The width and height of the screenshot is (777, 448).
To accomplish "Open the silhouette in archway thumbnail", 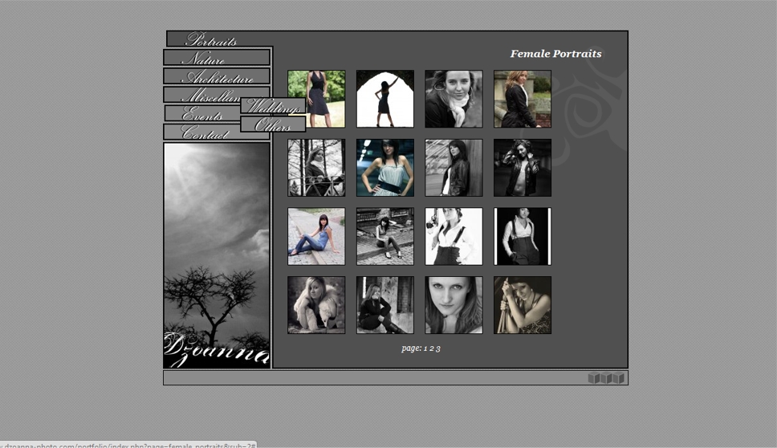I will (385, 99).
